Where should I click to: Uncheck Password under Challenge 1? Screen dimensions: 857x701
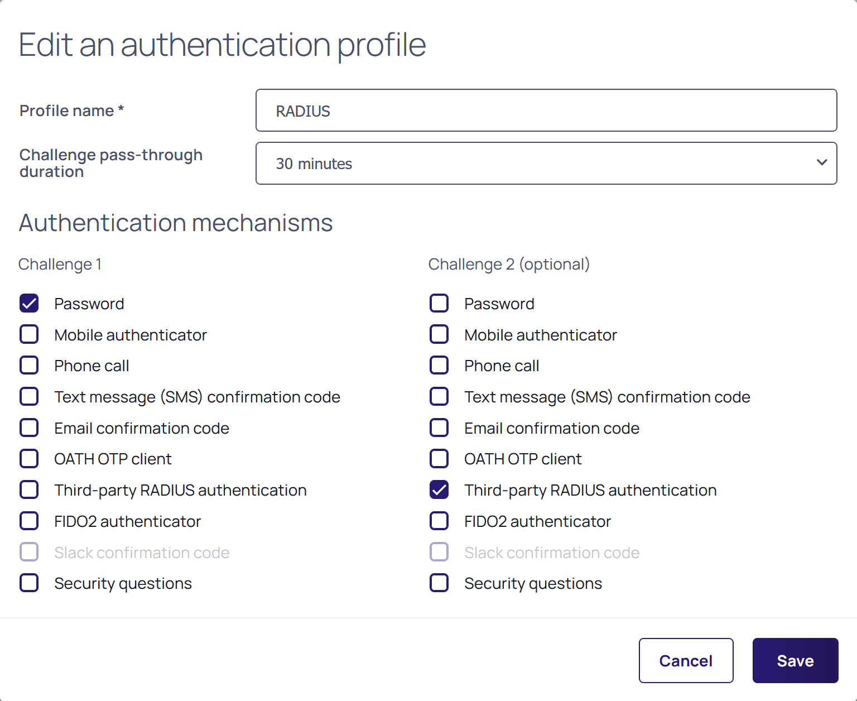pyautogui.click(x=29, y=303)
